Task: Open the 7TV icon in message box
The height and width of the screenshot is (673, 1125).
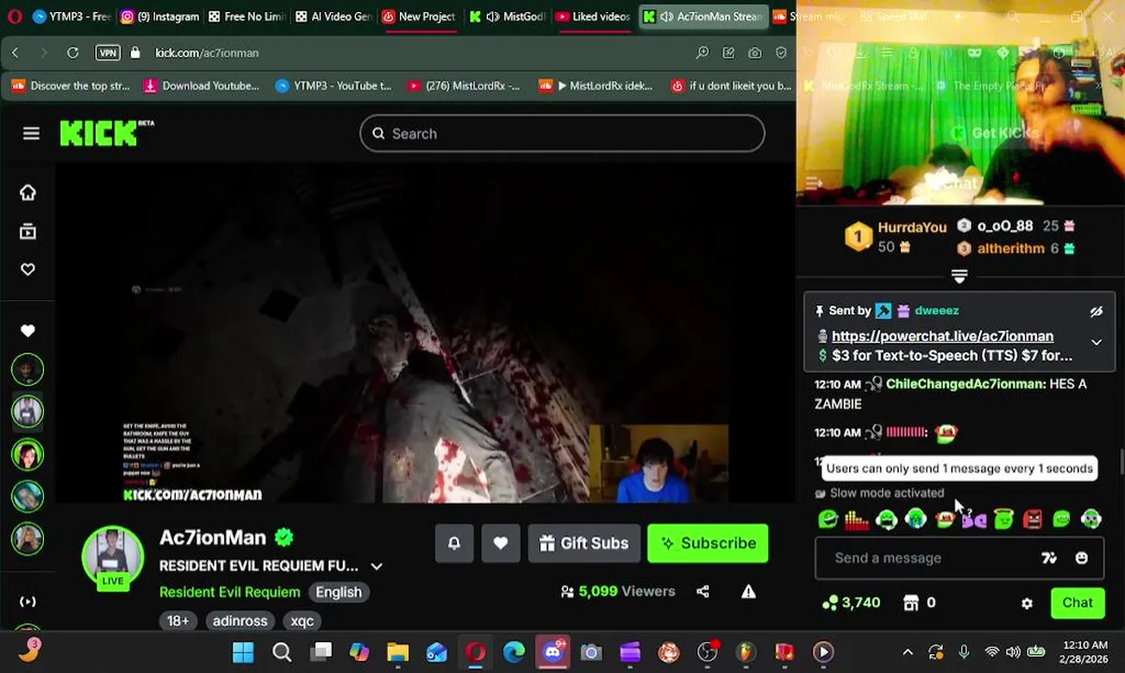Action: click(1048, 558)
